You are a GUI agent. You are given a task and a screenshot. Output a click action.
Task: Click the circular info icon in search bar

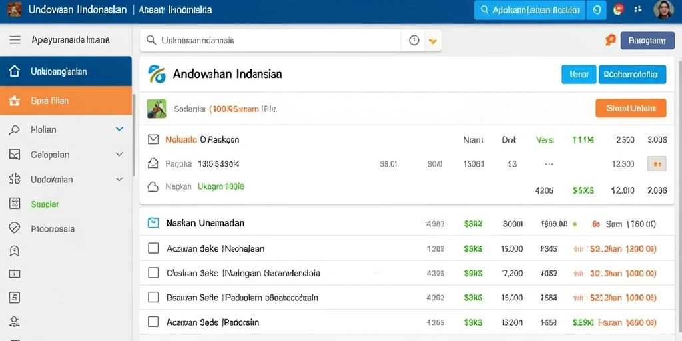[x=414, y=41]
